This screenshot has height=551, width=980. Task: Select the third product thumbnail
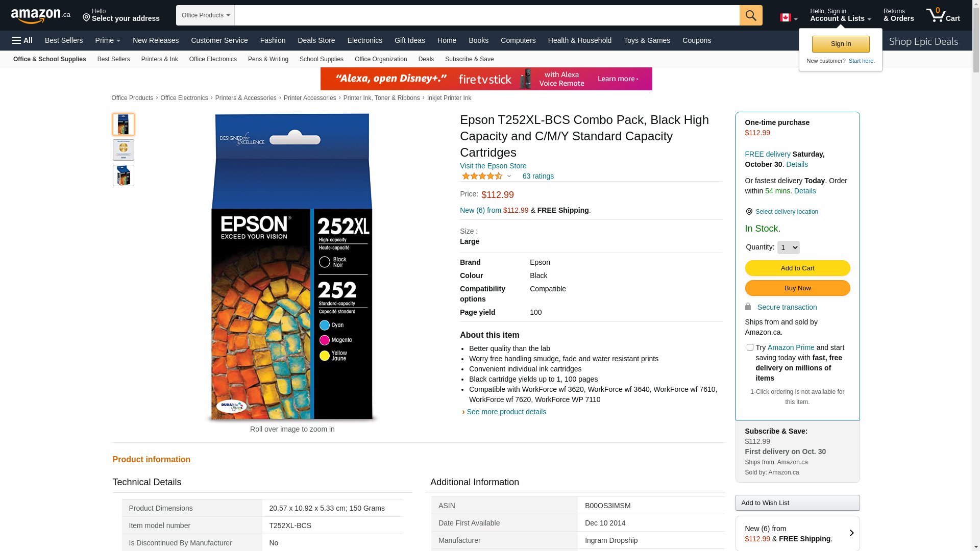(124, 176)
